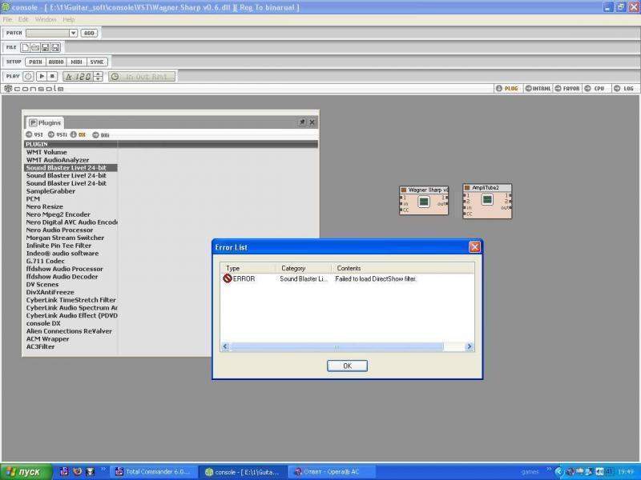Switch to Total Commander in taskbar
The width and height of the screenshot is (641, 480).
click(x=154, y=472)
